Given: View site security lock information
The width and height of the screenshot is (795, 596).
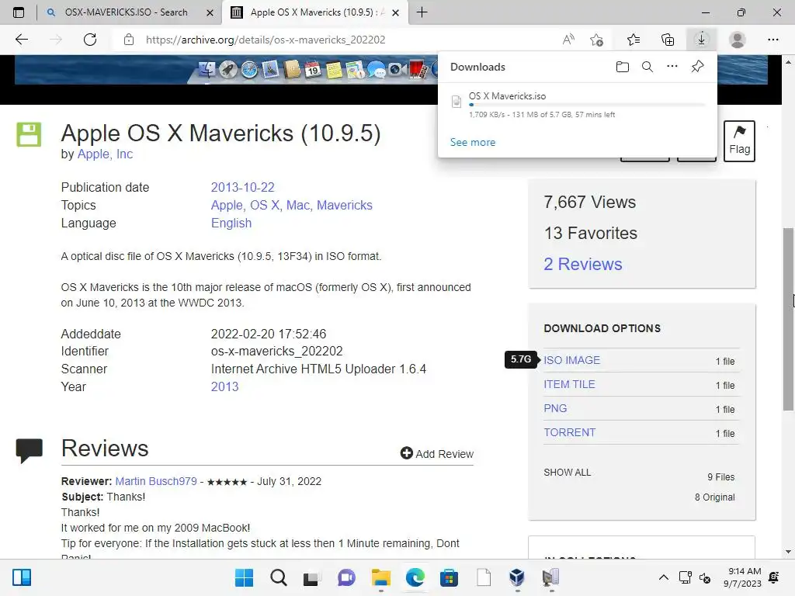Looking at the screenshot, I should [129, 40].
